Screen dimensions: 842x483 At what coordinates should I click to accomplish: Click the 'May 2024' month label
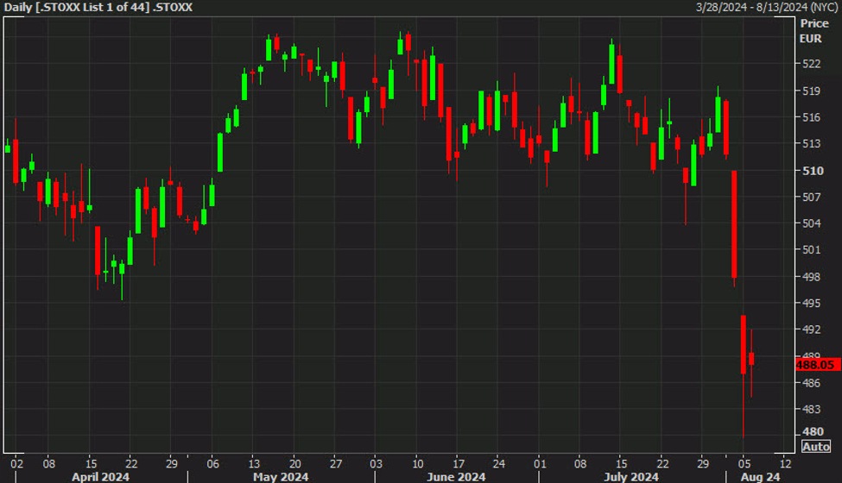[x=281, y=477]
